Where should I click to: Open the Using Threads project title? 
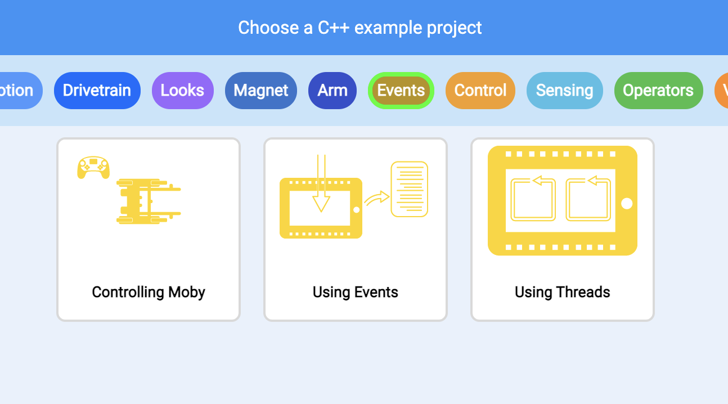[x=563, y=292]
